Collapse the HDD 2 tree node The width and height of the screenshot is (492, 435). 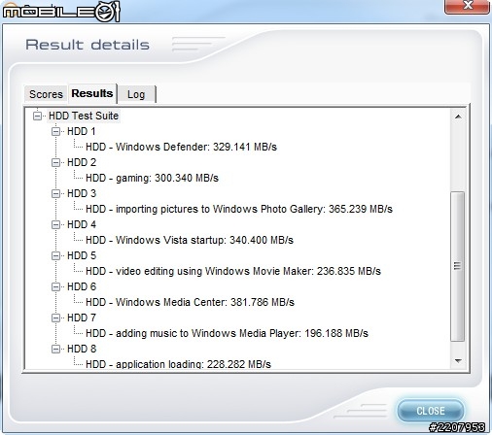coord(55,162)
